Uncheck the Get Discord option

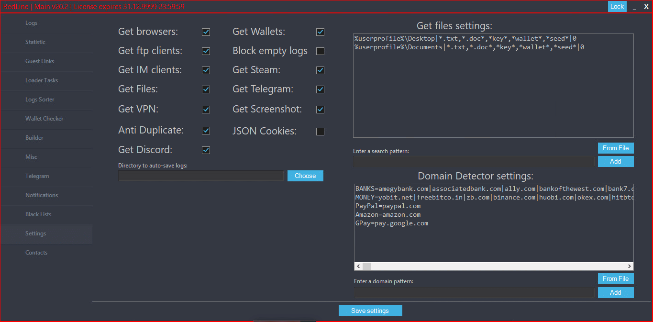click(x=206, y=150)
